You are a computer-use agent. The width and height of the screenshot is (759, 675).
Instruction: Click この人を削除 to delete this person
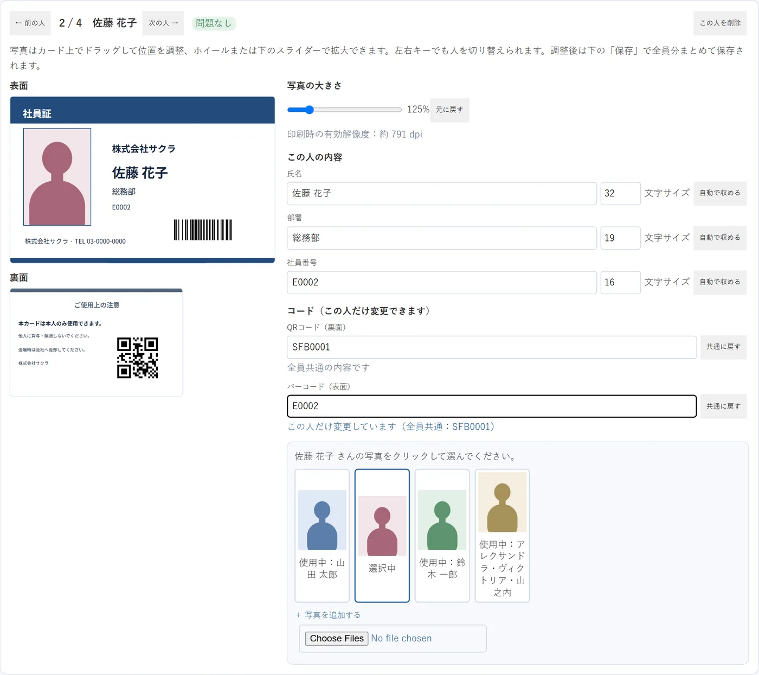pyautogui.click(x=720, y=23)
